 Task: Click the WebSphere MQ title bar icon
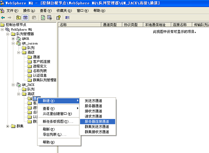click(x=2, y=3)
